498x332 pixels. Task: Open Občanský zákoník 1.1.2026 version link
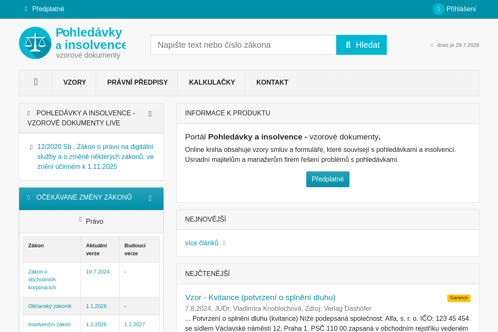(x=96, y=306)
